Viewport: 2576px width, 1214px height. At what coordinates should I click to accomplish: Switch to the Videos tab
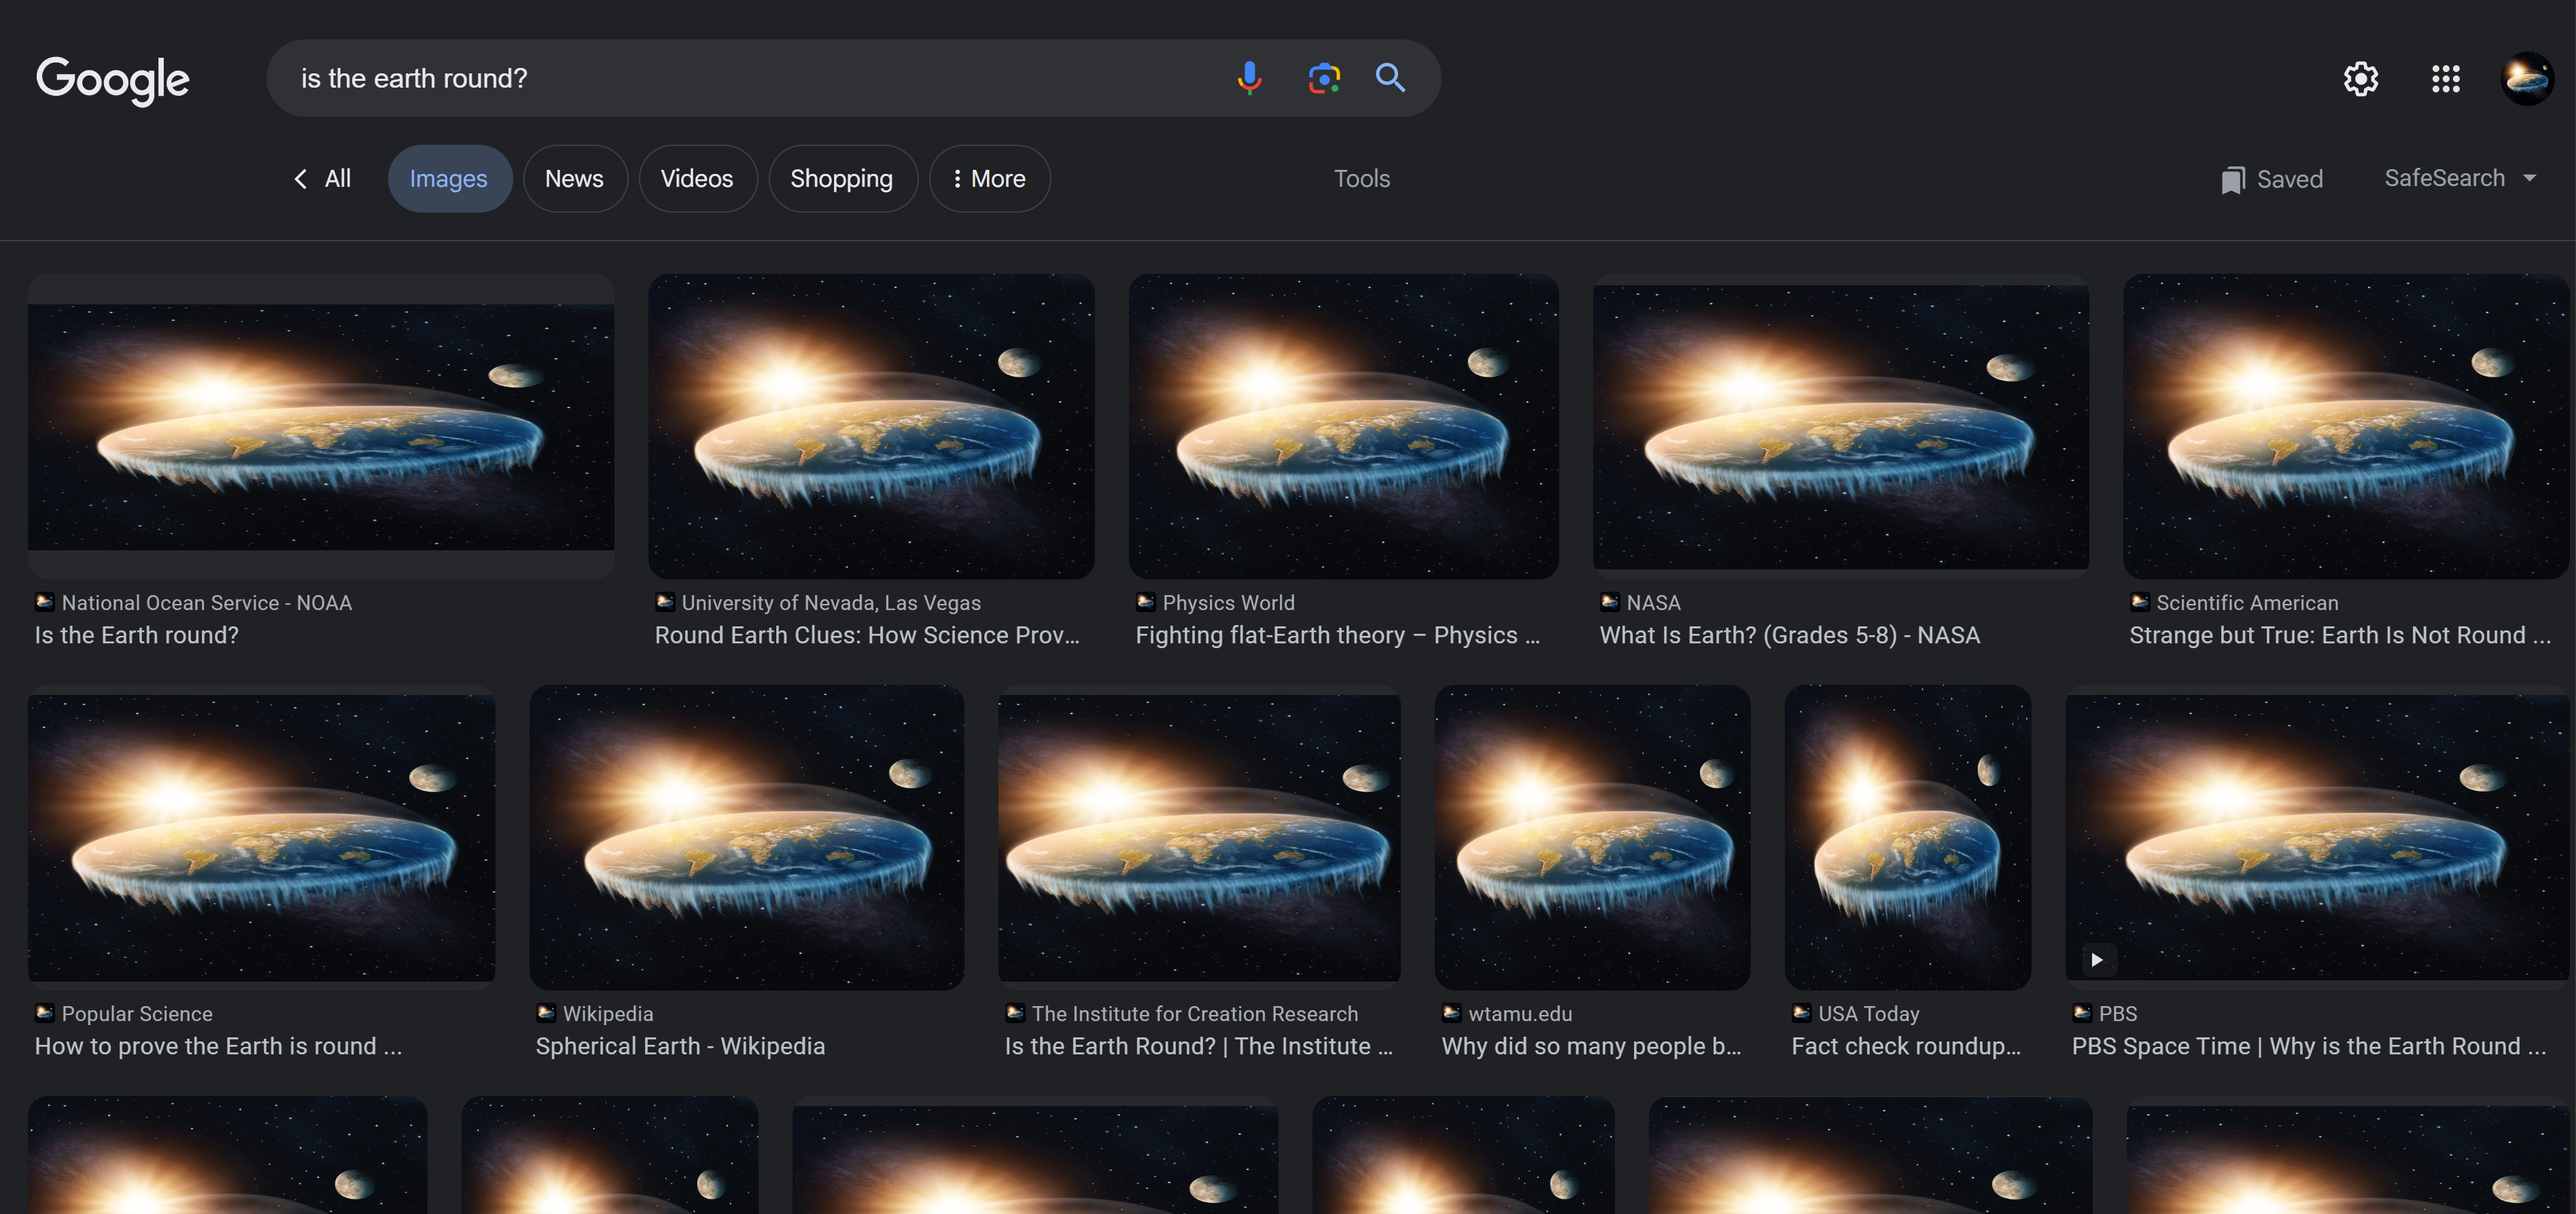pos(697,179)
